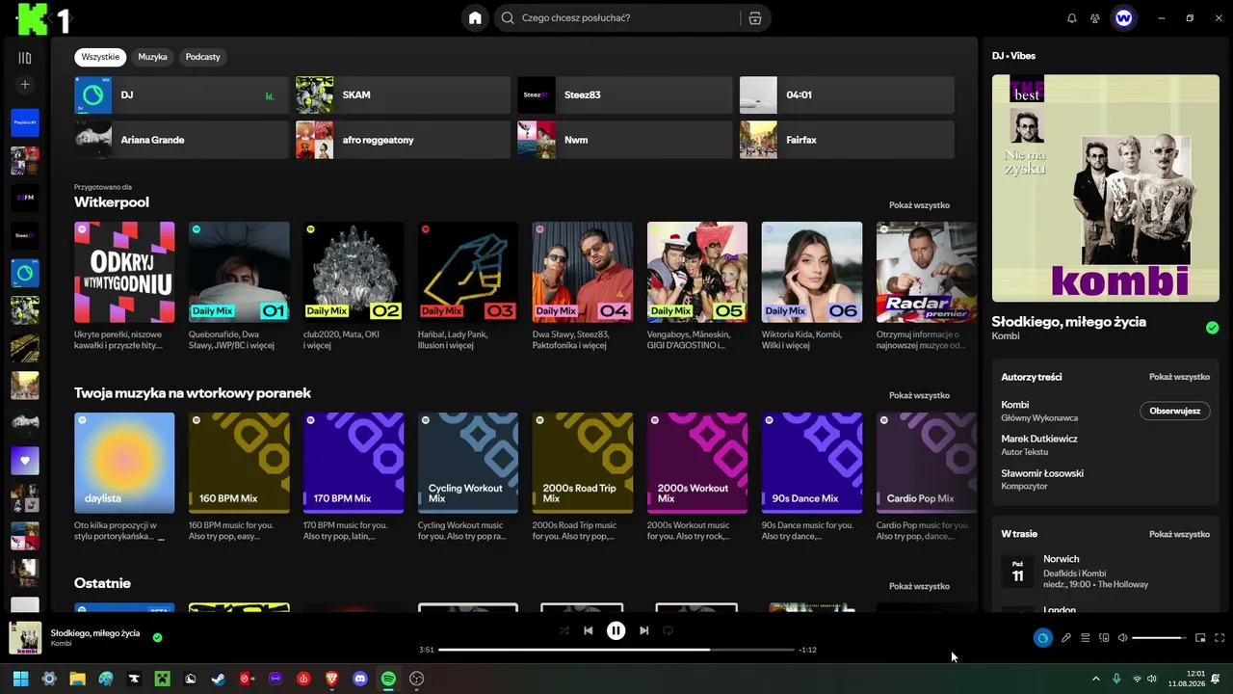Open the SKAM shortcut tile
Screen dimensions: 1233x694
click(x=403, y=95)
